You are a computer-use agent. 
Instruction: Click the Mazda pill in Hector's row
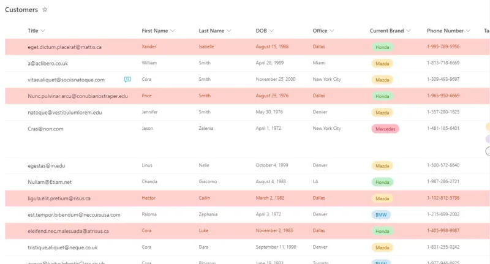[x=382, y=198]
